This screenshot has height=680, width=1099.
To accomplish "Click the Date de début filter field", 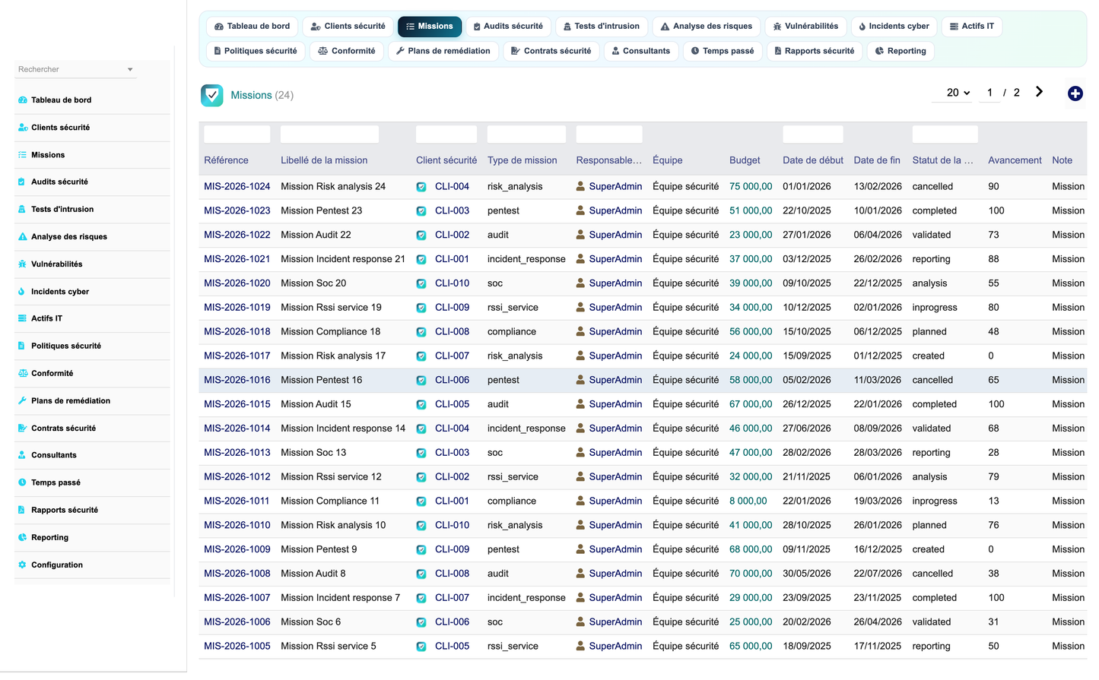I will click(x=813, y=134).
